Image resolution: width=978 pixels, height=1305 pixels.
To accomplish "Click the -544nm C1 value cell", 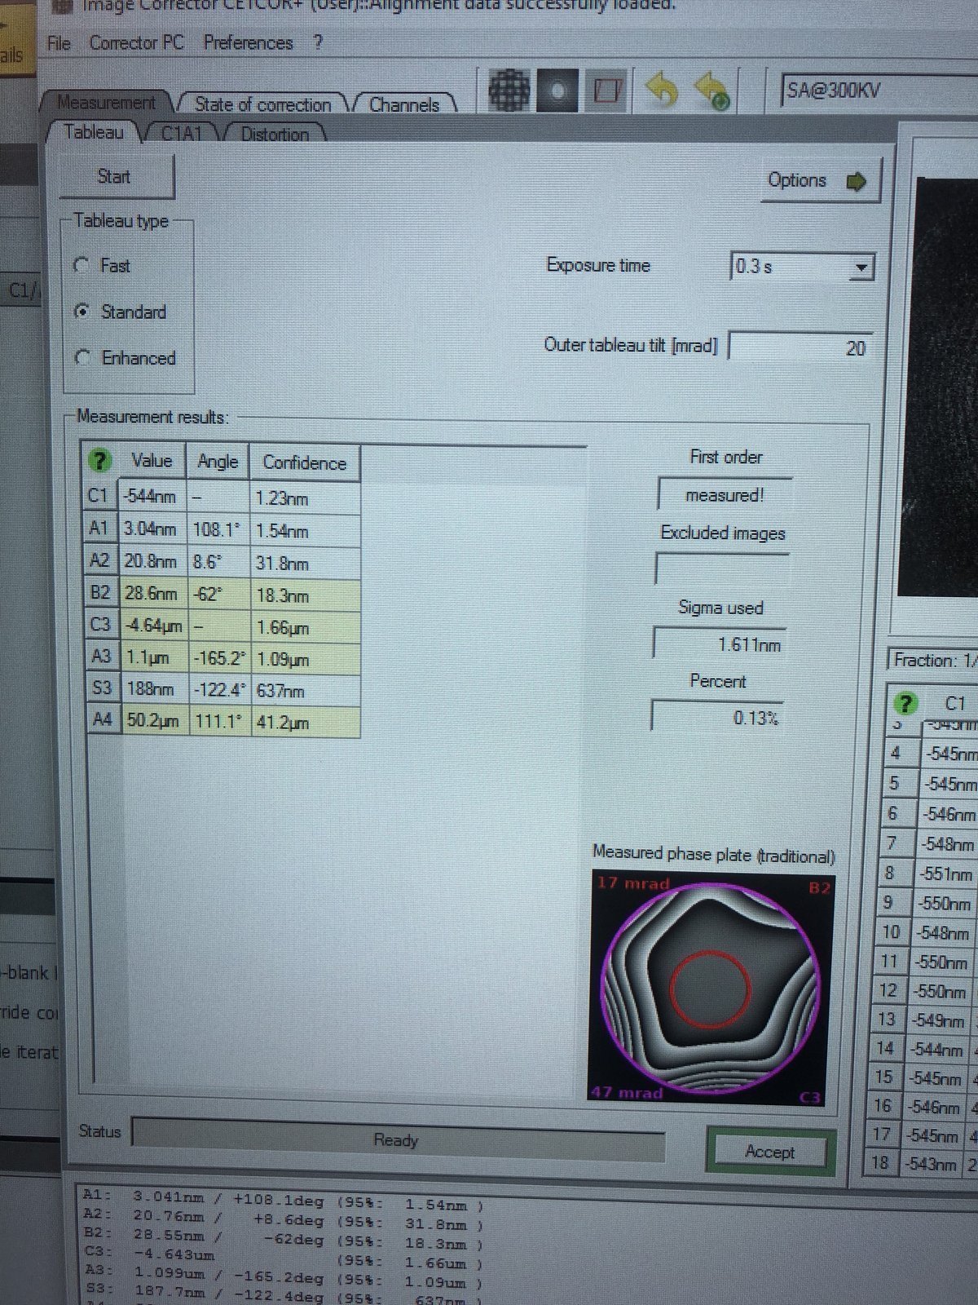I will click(x=152, y=497).
